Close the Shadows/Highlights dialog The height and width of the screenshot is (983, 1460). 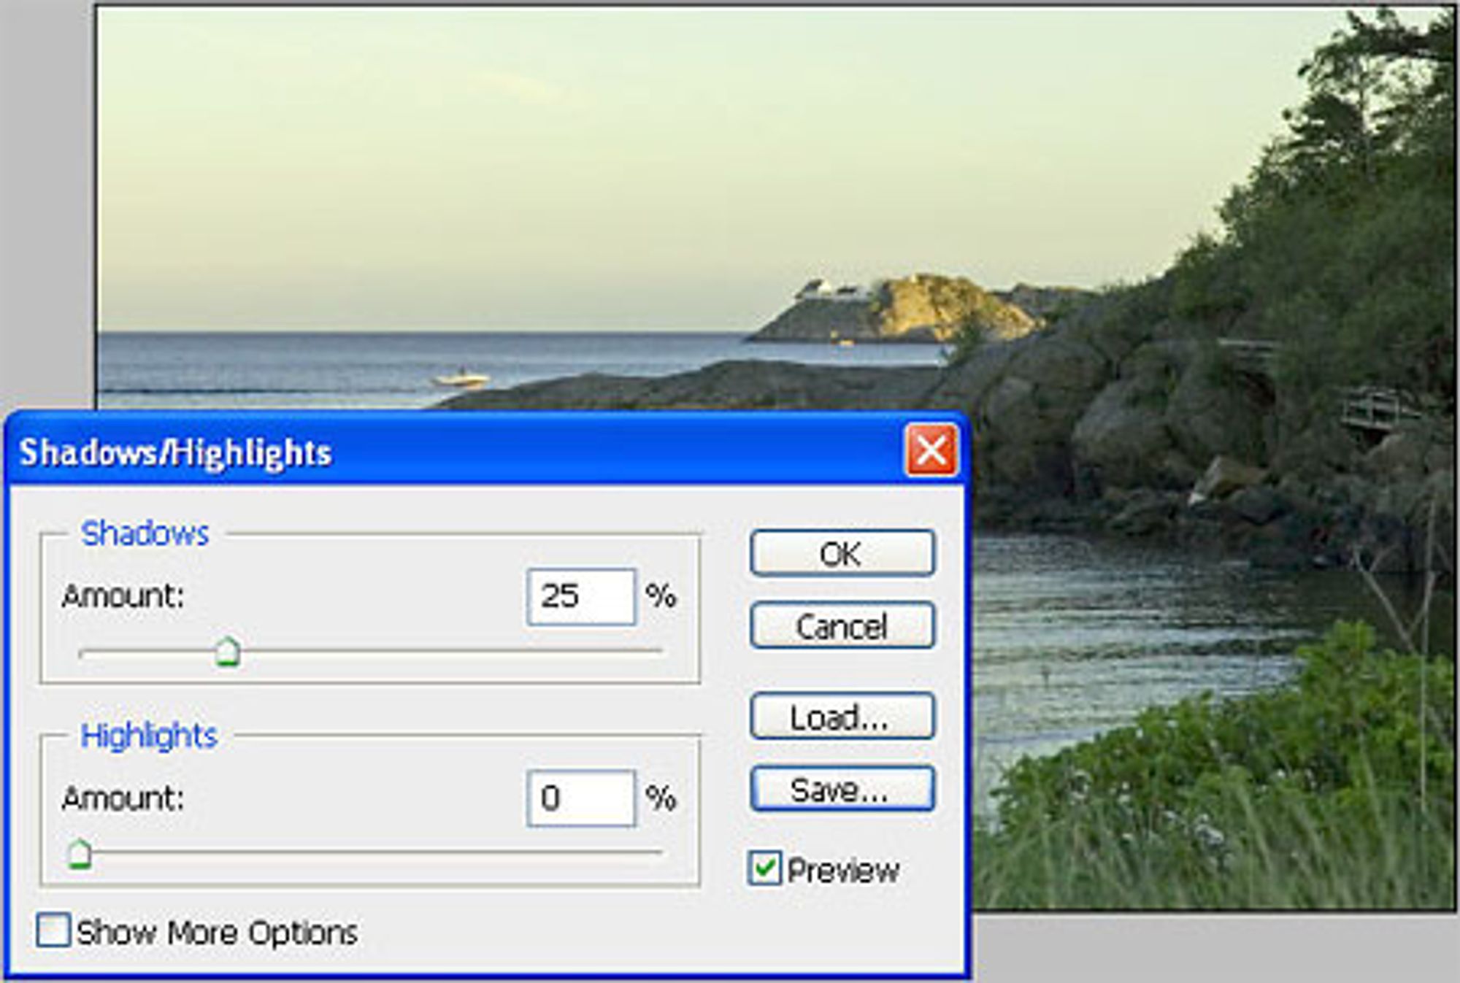coord(931,451)
